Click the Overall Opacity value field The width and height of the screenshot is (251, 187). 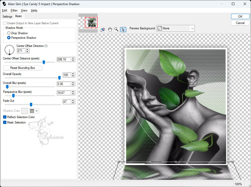[67, 75]
